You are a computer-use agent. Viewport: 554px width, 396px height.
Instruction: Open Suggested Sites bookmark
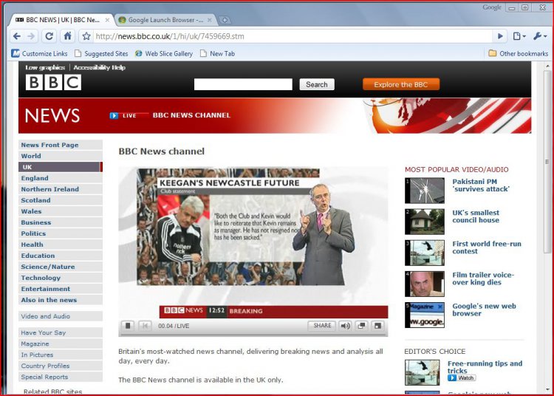click(101, 54)
